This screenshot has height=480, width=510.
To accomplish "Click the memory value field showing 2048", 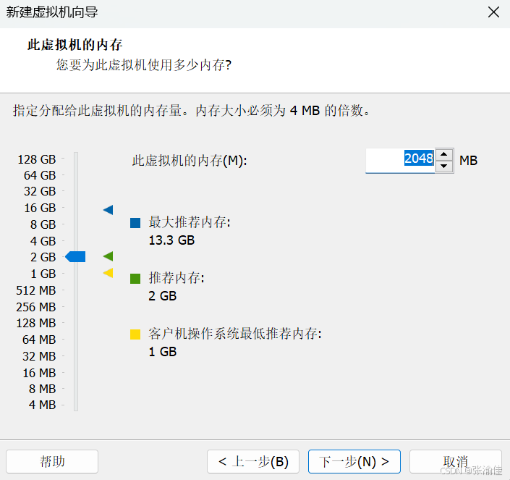I will pyautogui.click(x=400, y=161).
